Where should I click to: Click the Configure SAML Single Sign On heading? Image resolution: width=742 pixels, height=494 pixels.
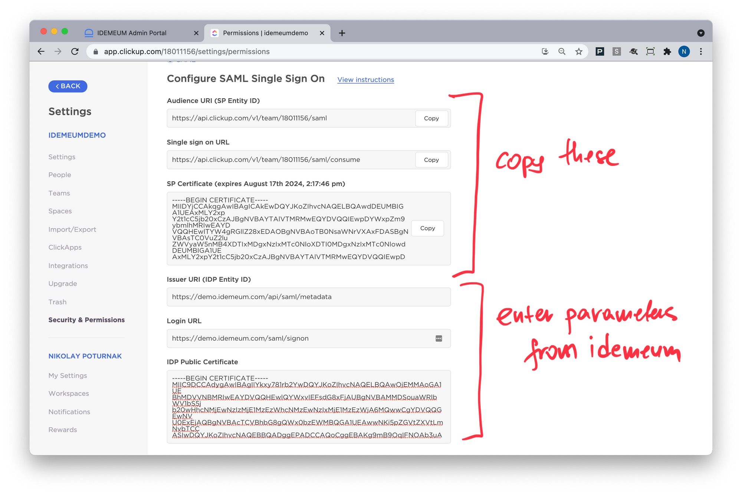click(x=246, y=79)
